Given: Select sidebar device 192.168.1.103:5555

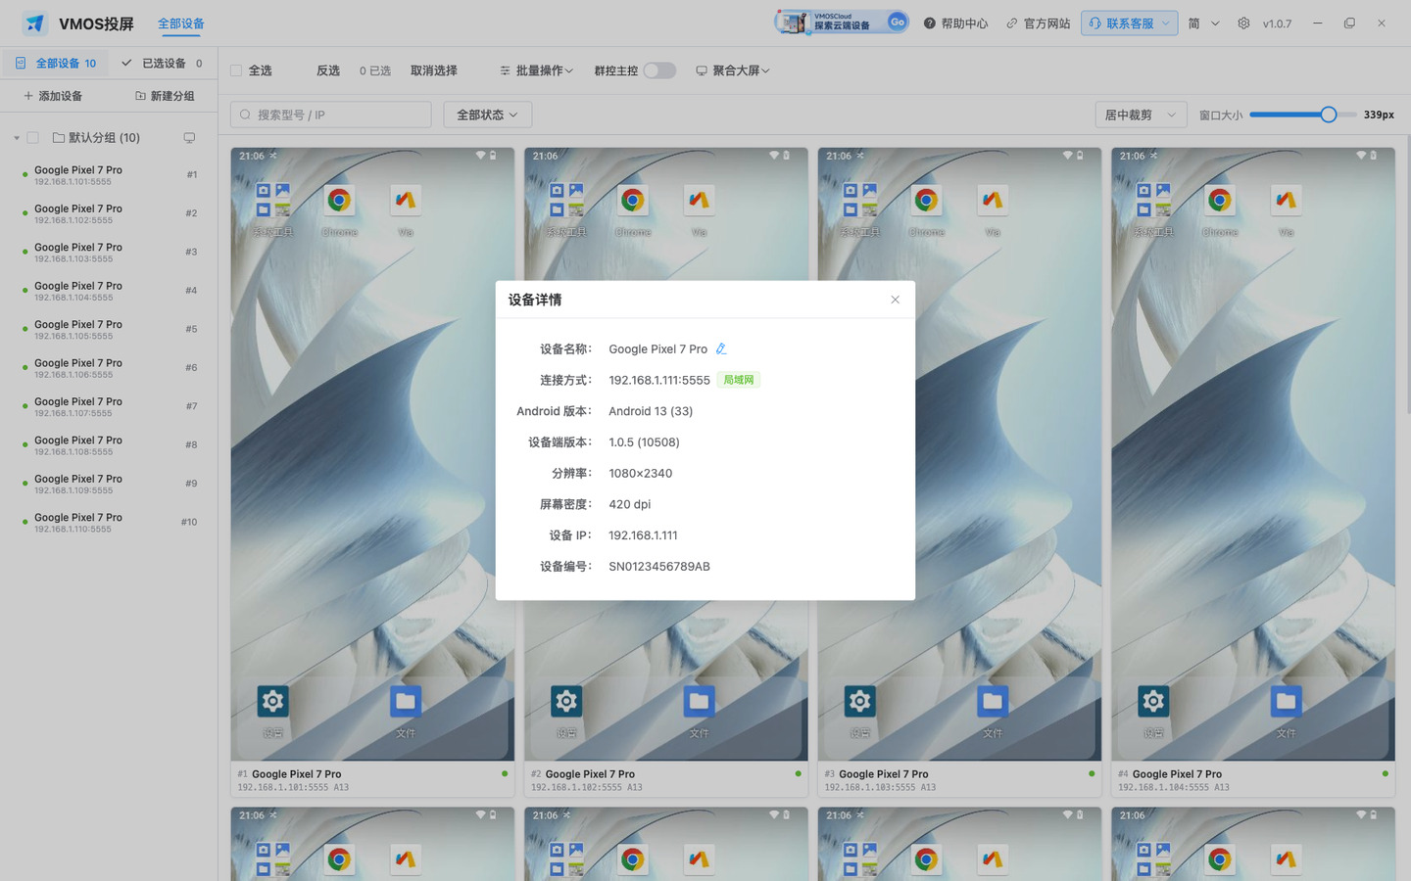Looking at the screenshot, I should 109,253.
